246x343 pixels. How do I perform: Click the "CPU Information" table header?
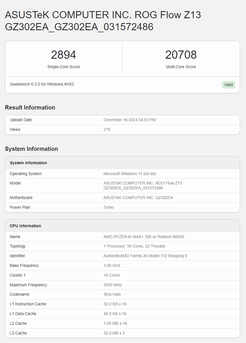[26, 226]
